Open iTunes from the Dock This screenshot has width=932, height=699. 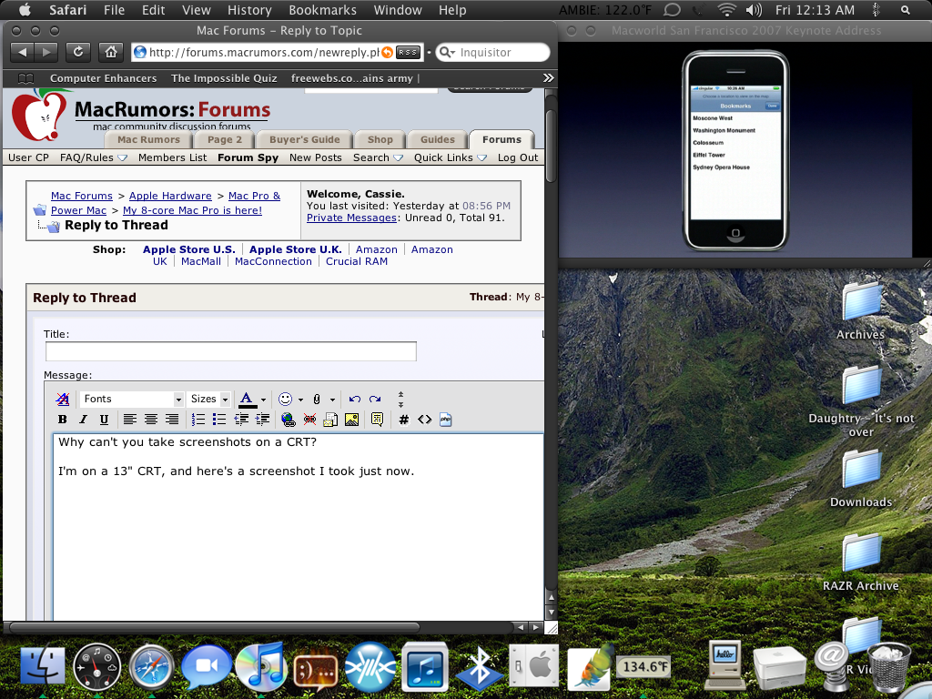tap(259, 667)
